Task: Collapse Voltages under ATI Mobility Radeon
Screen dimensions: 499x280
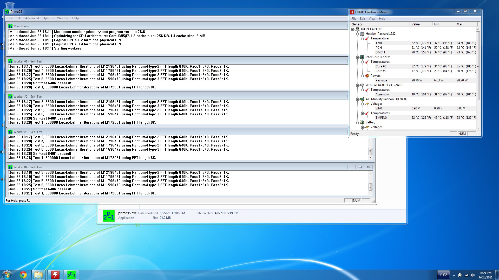Action: (x=362, y=104)
